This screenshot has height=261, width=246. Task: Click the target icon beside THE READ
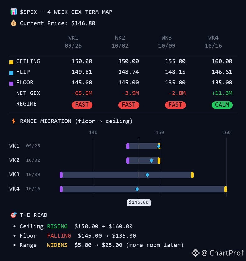click(x=13, y=215)
